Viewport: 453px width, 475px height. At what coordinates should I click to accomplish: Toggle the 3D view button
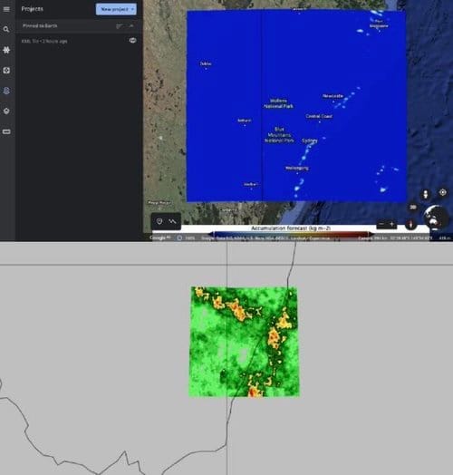413,208
